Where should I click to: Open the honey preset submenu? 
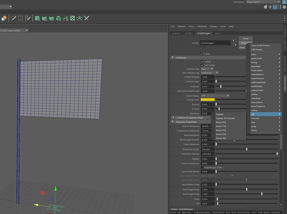[266, 130]
